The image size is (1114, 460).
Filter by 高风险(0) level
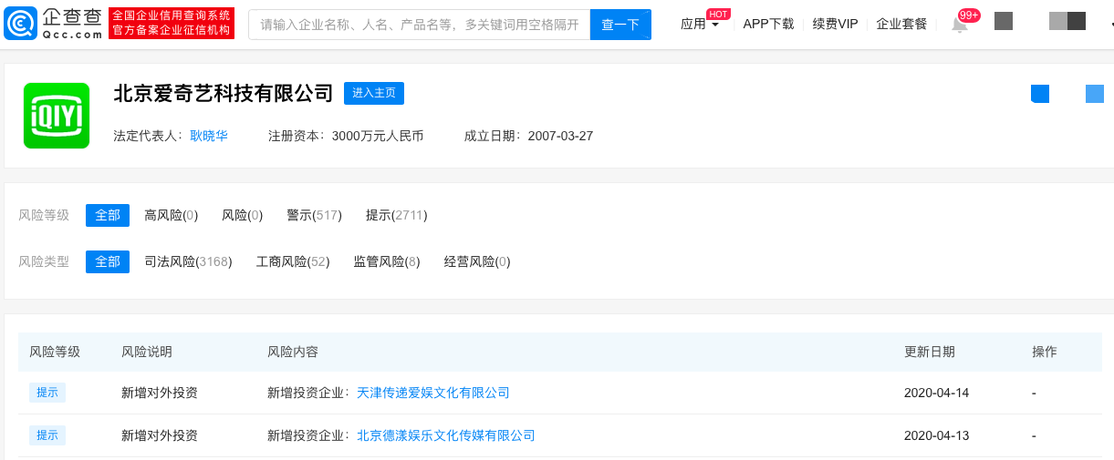click(x=171, y=215)
